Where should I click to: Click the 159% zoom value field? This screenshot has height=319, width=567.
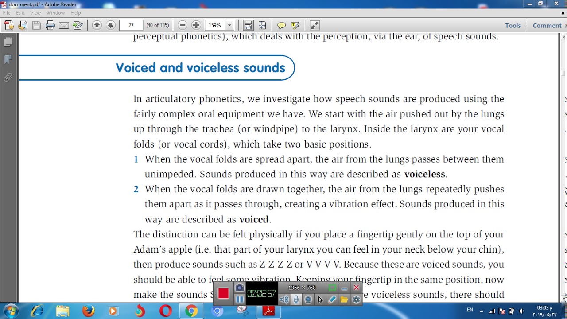pyautogui.click(x=215, y=25)
